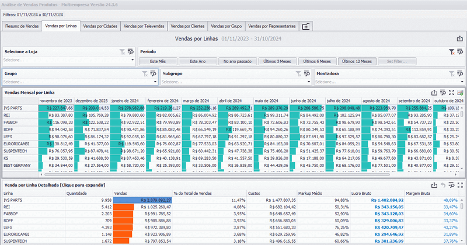The height and width of the screenshot is (245, 467).
Task: Select SUSPENTECH row in monthly grid
Action: [20, 151]
